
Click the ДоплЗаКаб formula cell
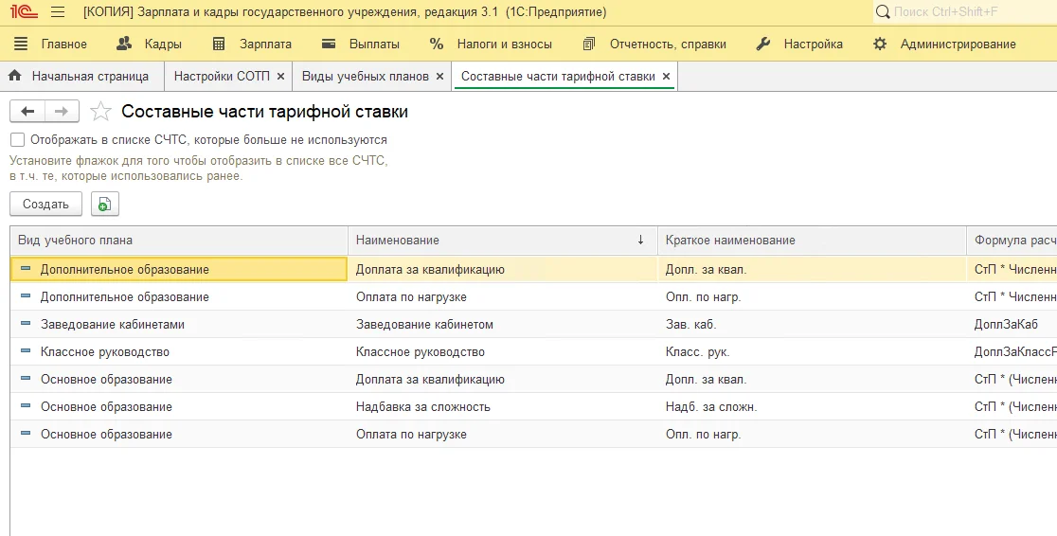pyautogui.click(x=1012, y=324)
